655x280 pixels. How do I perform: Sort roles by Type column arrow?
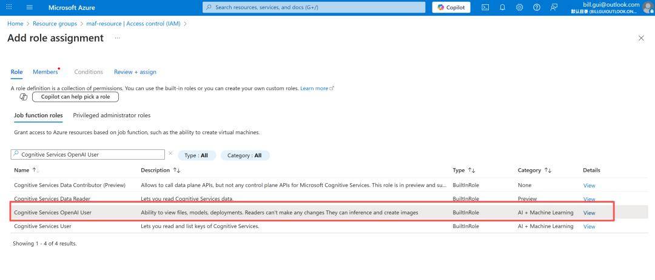(471, 170)
